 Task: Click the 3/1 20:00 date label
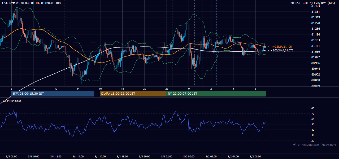coord(145,157)
